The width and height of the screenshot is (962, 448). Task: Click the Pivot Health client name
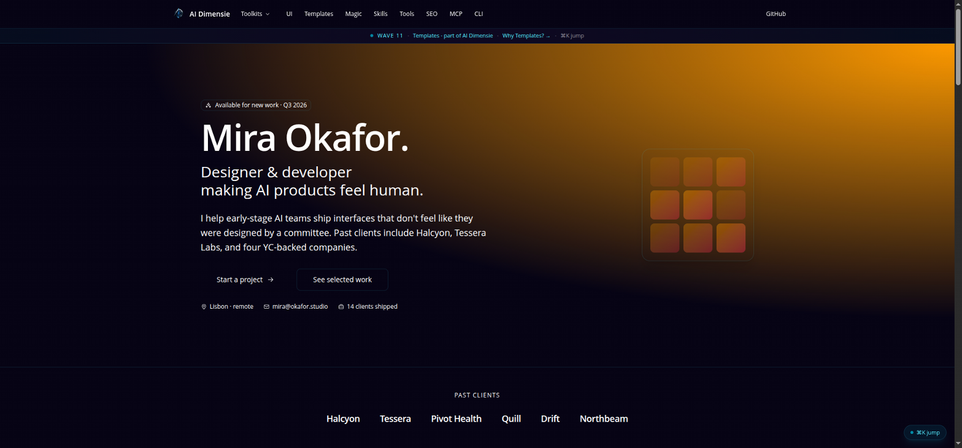coord(456,419)
